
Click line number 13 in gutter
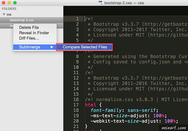coord(76,83)
